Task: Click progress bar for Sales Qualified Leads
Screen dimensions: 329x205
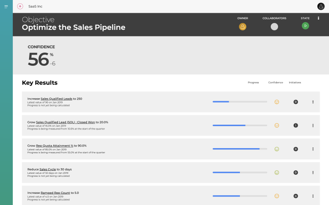Action: click(240, 102)
